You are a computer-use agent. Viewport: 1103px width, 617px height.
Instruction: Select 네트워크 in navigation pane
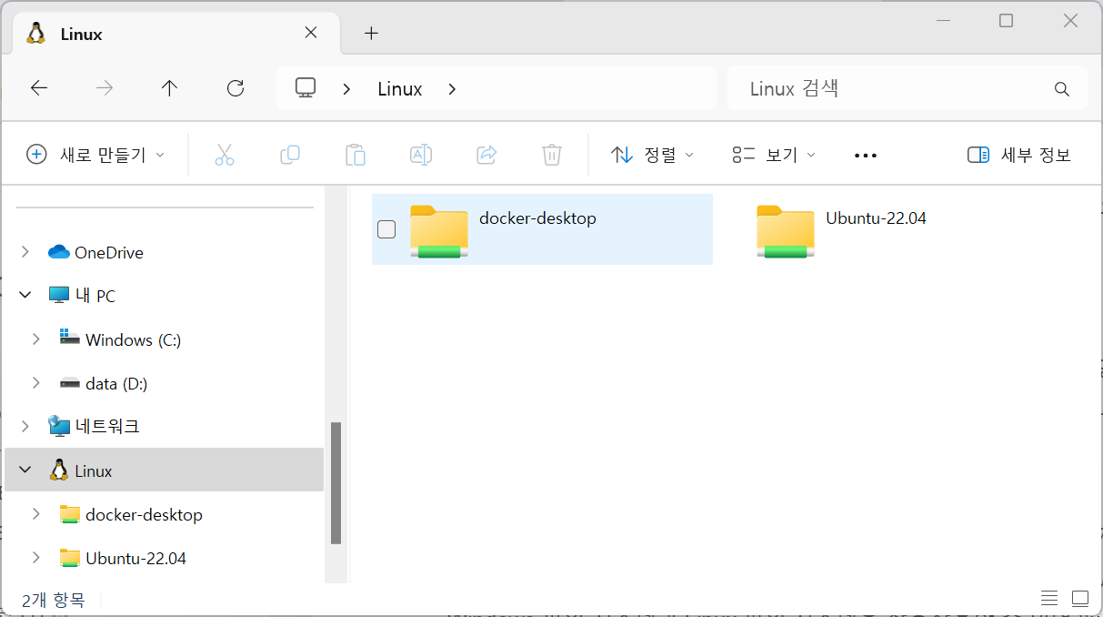pyautogui.click(x=107, y=426)
